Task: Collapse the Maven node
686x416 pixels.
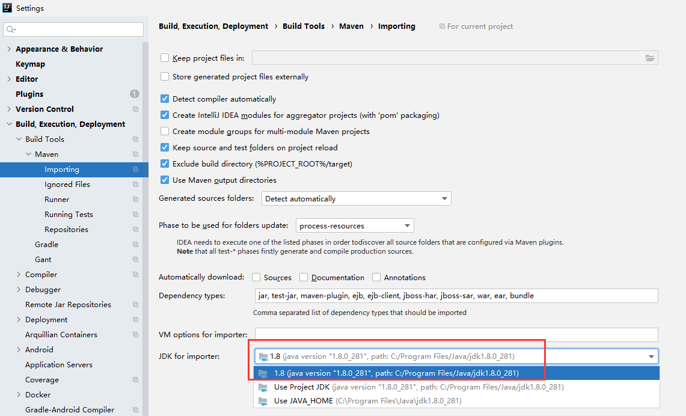Action: click(x=28, y=154)
